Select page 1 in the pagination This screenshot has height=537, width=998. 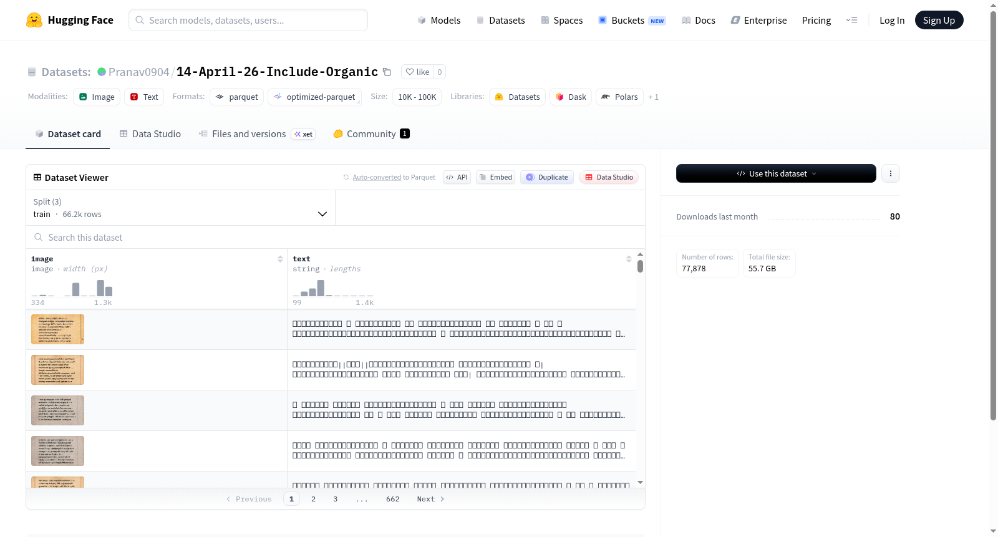[291, 499]
